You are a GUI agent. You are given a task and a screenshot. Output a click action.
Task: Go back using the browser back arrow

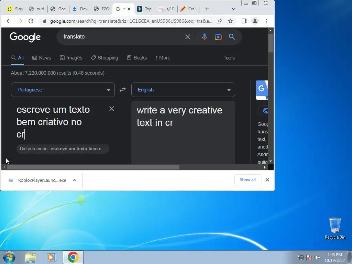point(9,21)
